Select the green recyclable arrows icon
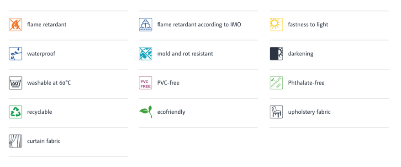401x167 pixels. pyautogui.click(x=16, y=112)
